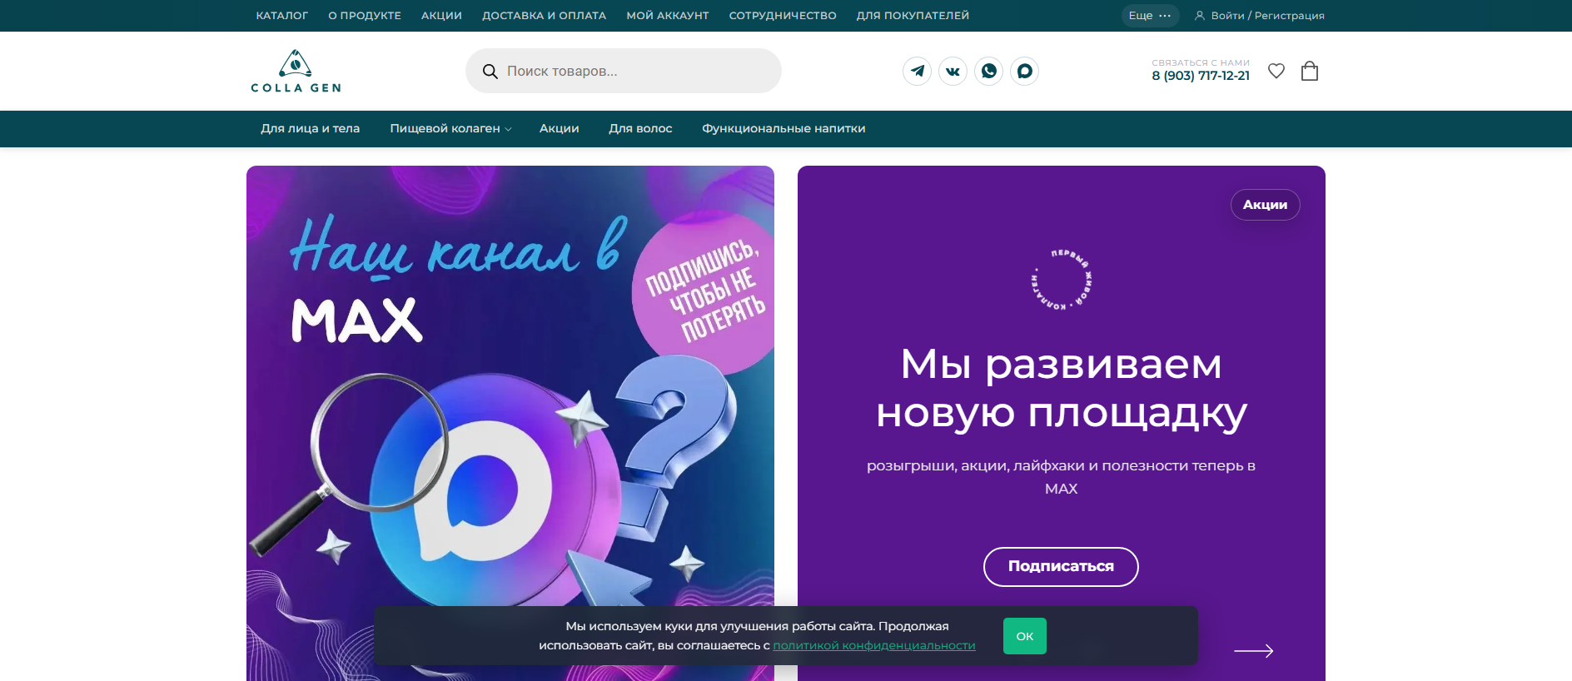This screenshot has height=681, width=1572.
Task: Expand the Еще more menu
Action: [1150, 16]
